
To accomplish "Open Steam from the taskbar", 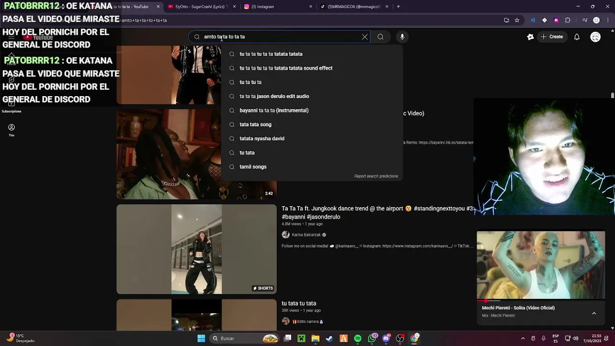I will pos(329,338).
